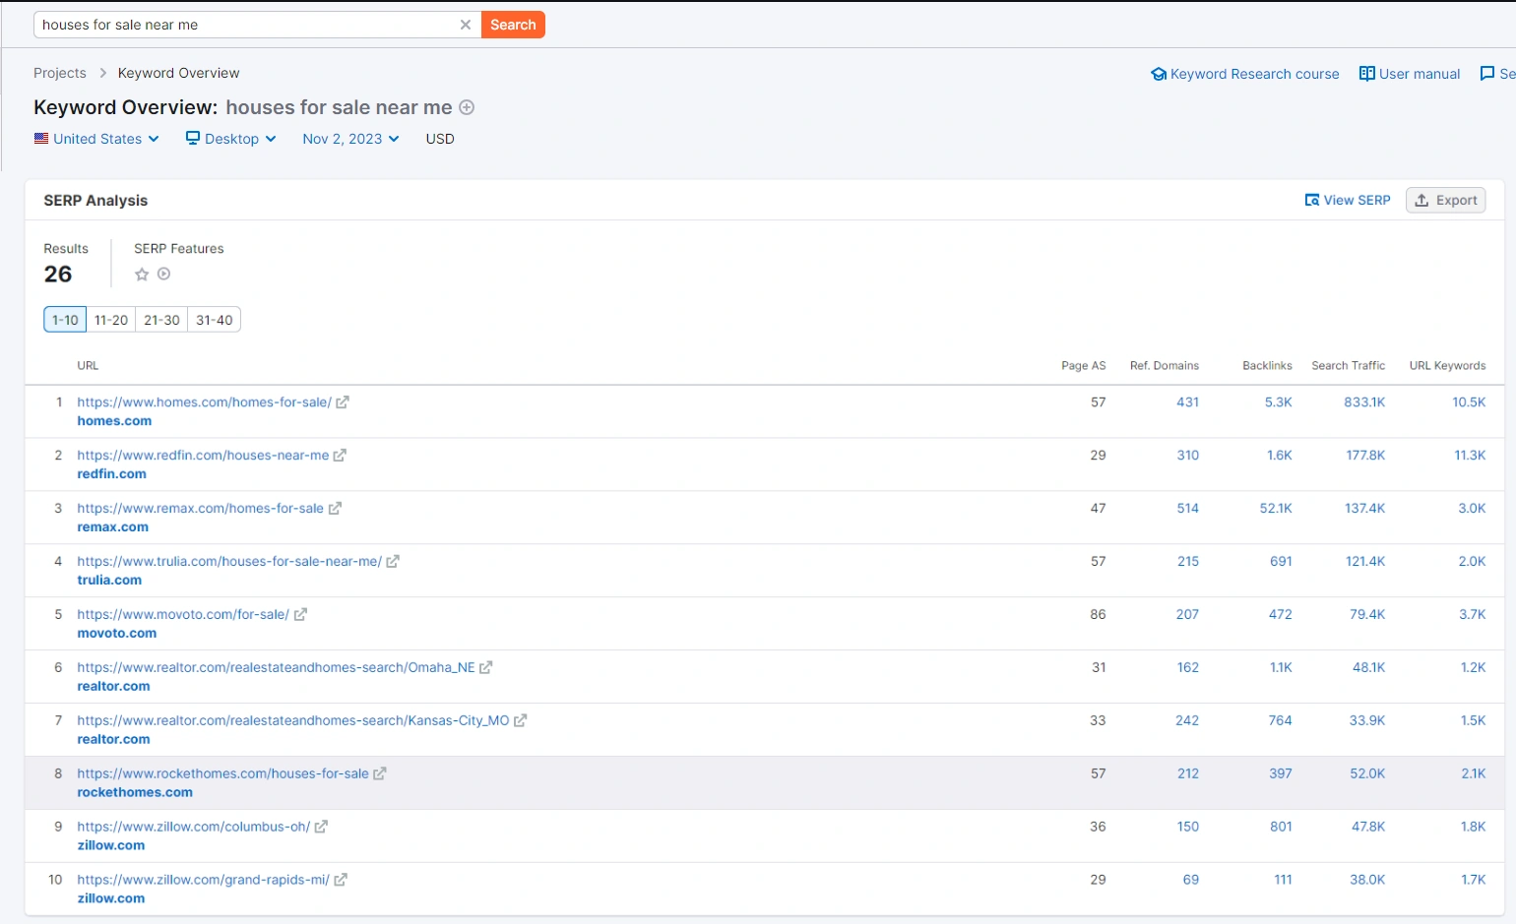Click the redfin.com domain link
This screenshot has width=1516, height=924.
(x=111, y=474)
